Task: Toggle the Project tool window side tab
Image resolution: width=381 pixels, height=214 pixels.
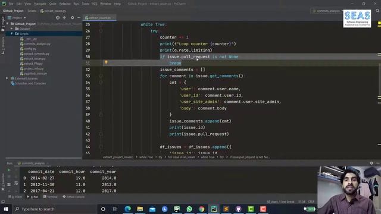Action: [3, 24]
